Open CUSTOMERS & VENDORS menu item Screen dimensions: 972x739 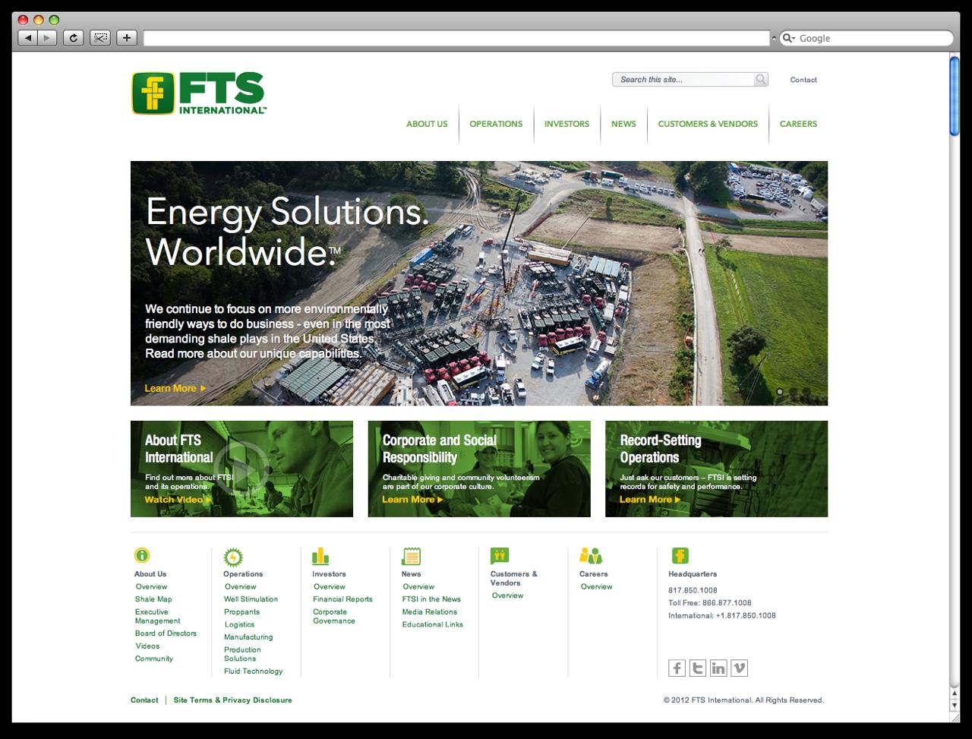708,124
